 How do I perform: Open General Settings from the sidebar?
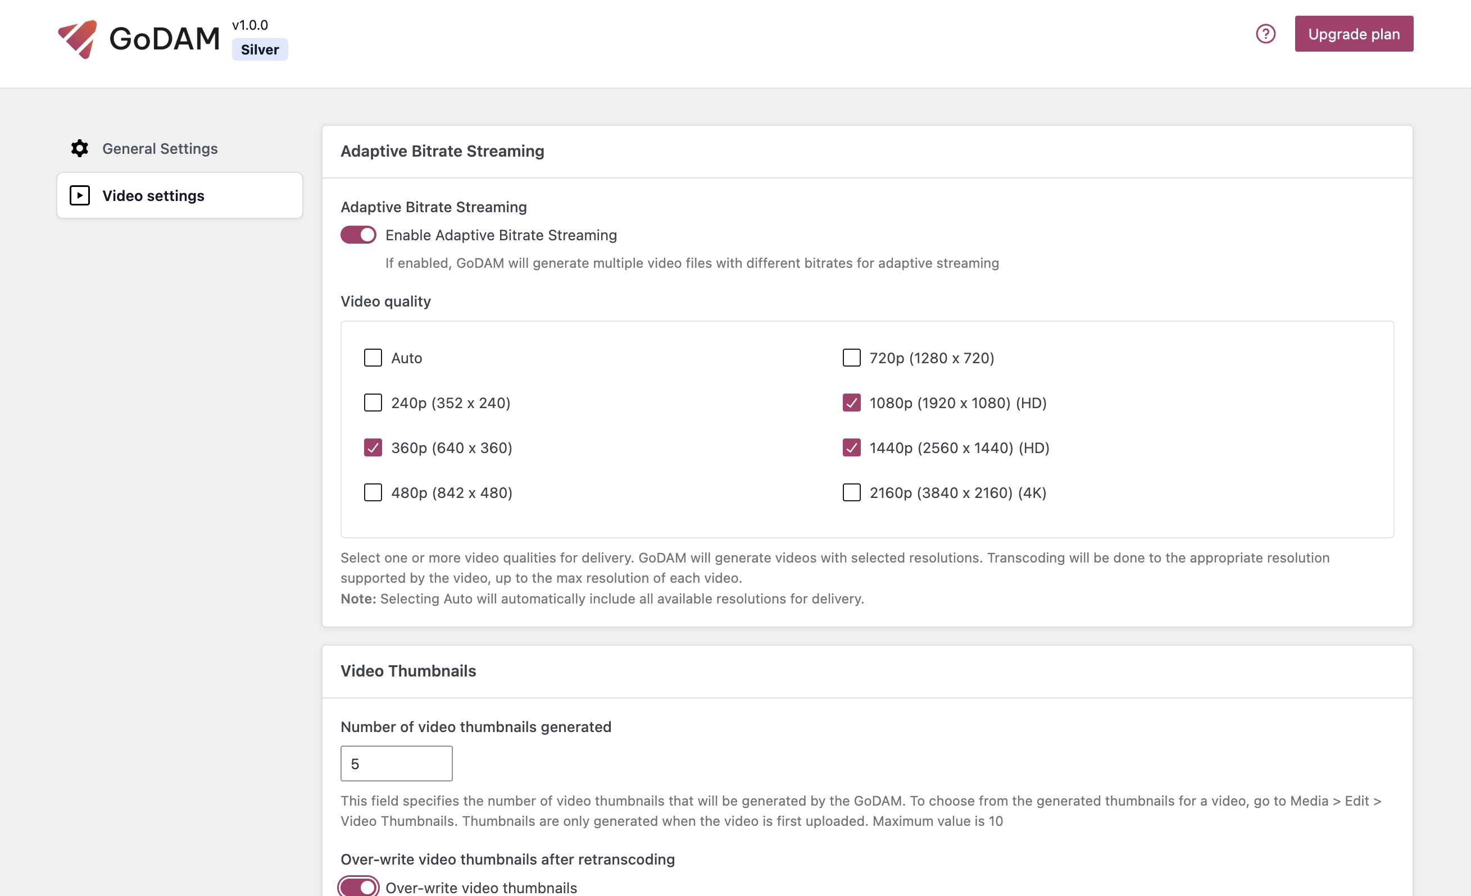pyautogui.click(x=160, y=149)
